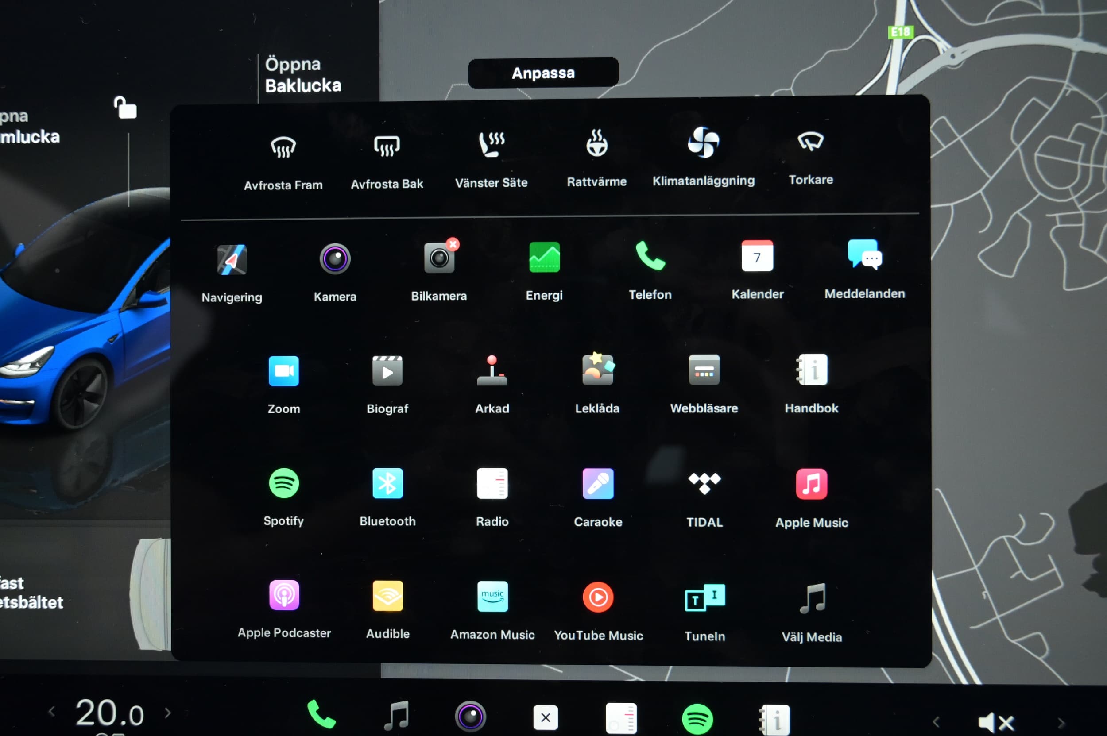Open the Leklåda toybox

tap(597, 383)
